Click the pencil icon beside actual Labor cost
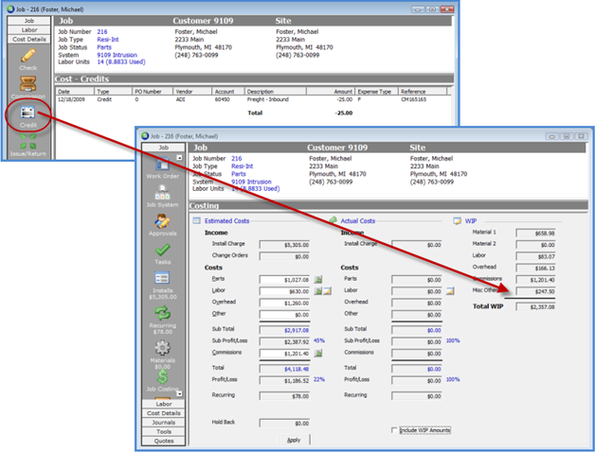This screenshot has width=595, height=452. tap(450, 291)
